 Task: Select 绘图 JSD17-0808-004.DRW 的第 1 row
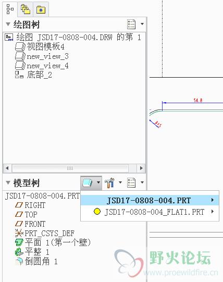(x=79, y=37)
